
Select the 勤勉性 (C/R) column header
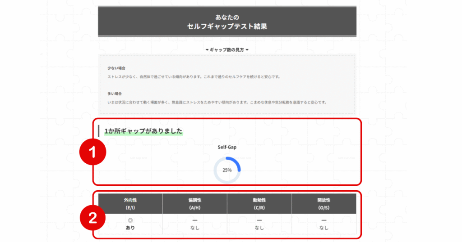[259, 203]
